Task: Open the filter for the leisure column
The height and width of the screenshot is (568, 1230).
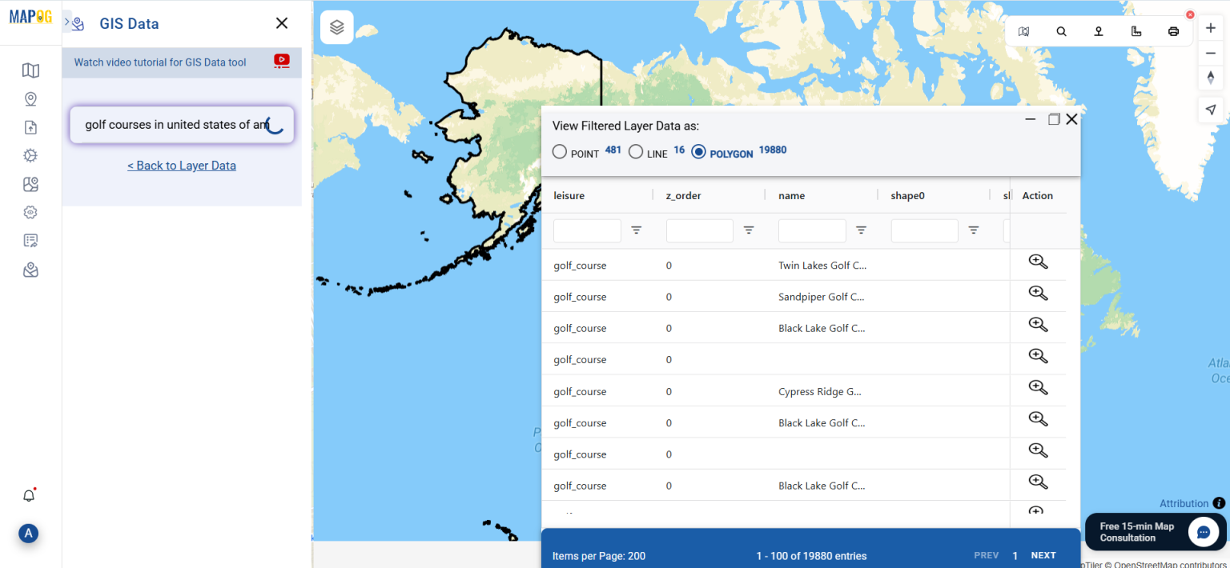Action: coord(637,230)
